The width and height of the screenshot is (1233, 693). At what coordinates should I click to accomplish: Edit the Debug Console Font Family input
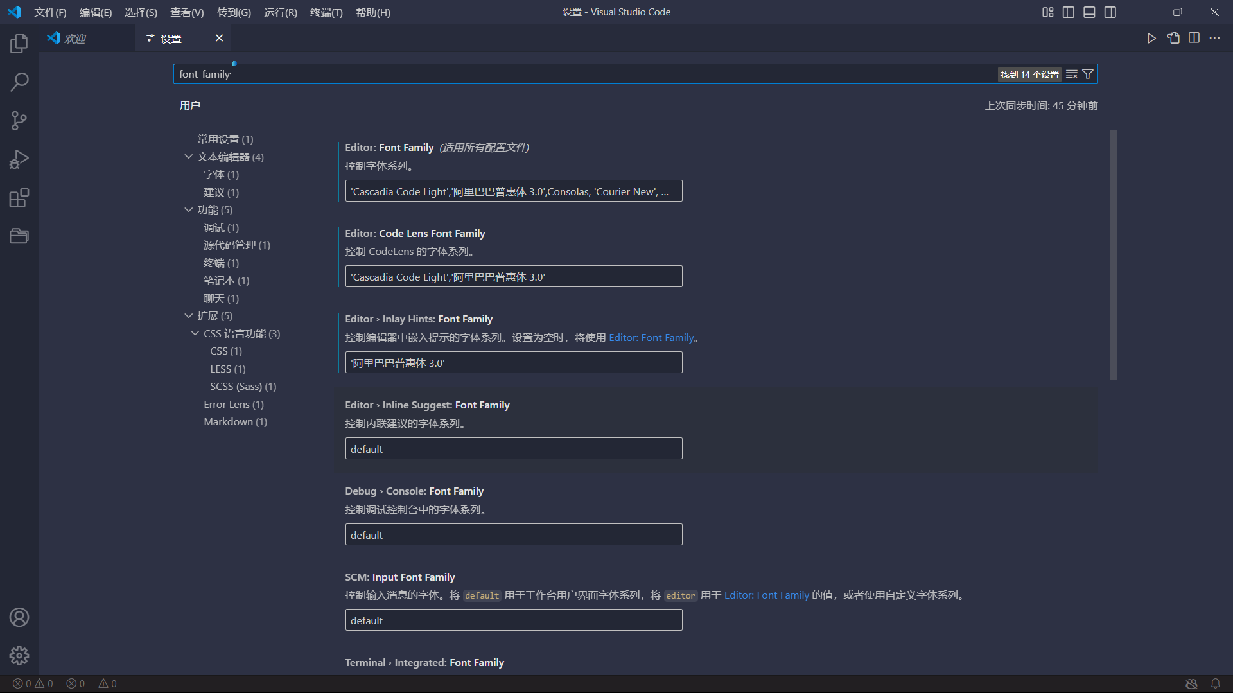[514, 535]
